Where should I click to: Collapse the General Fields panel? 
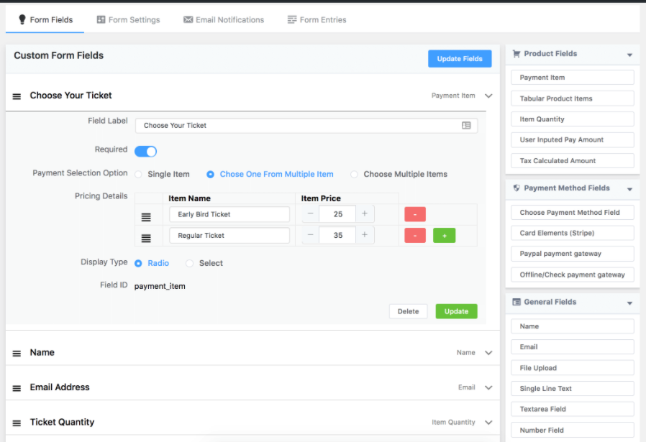tap(629, 303)
